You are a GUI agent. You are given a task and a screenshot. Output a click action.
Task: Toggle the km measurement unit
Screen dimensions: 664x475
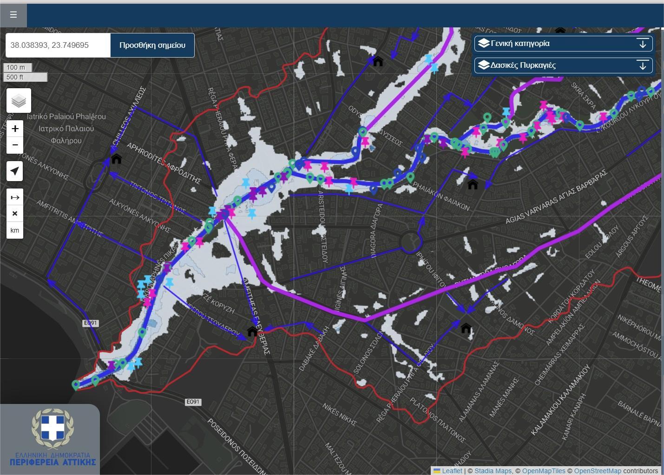pyautogui.click(x=15, y=230)
